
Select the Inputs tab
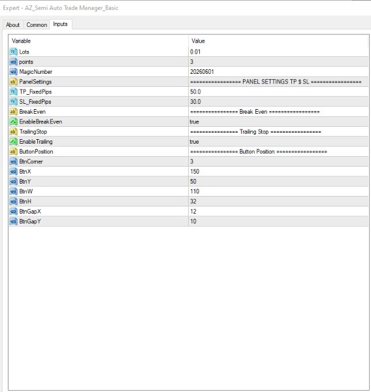[x=61, y=24]
